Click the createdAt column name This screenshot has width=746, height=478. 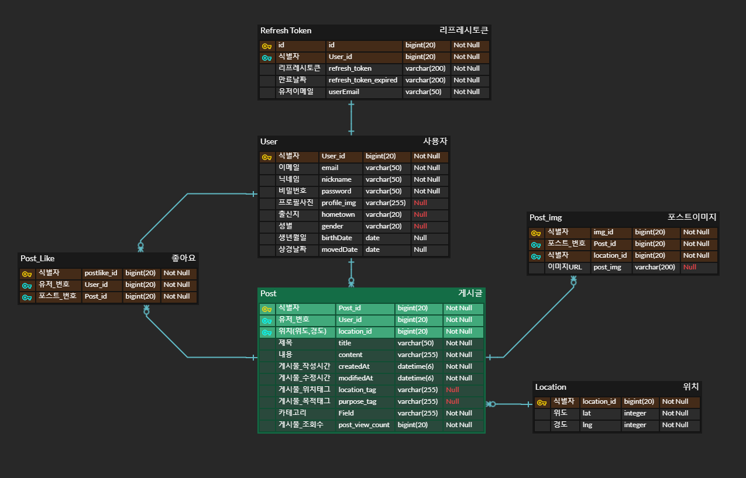pyautogui.click(x=354, y=366)
